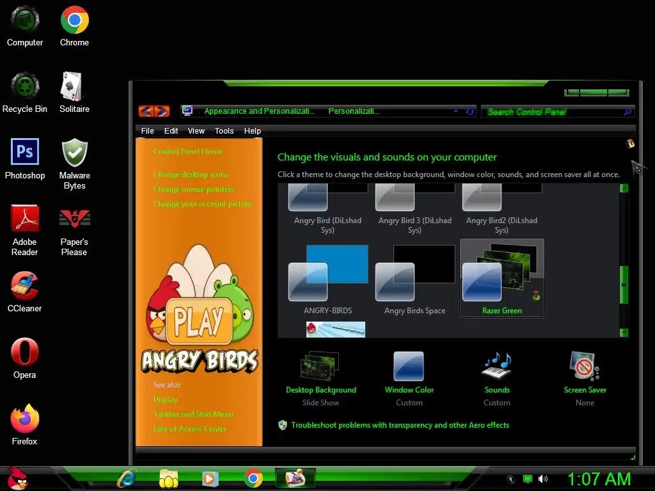Open the Display link under See also
The image size is (655, 491).
coord(166,400)
